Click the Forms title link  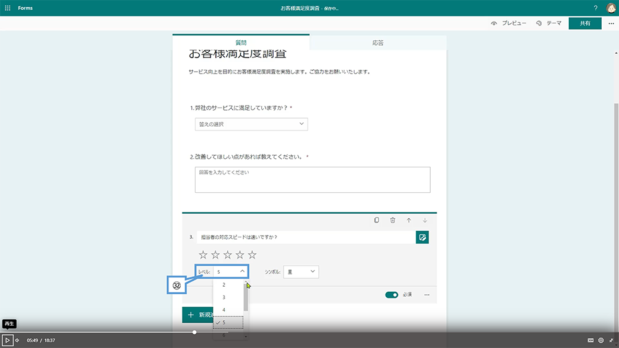[25, 8]
